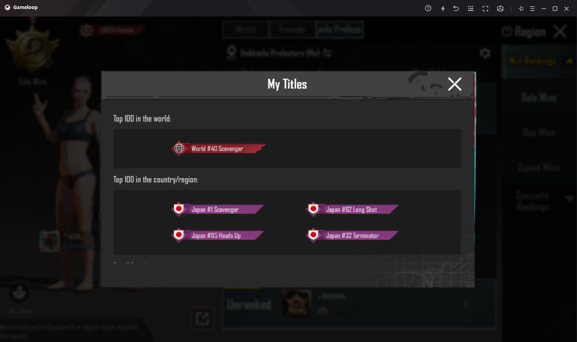This screenshot has height=342, width=577.
Task: Switch to the World rankings tab
Action: [x=246, y=29]
